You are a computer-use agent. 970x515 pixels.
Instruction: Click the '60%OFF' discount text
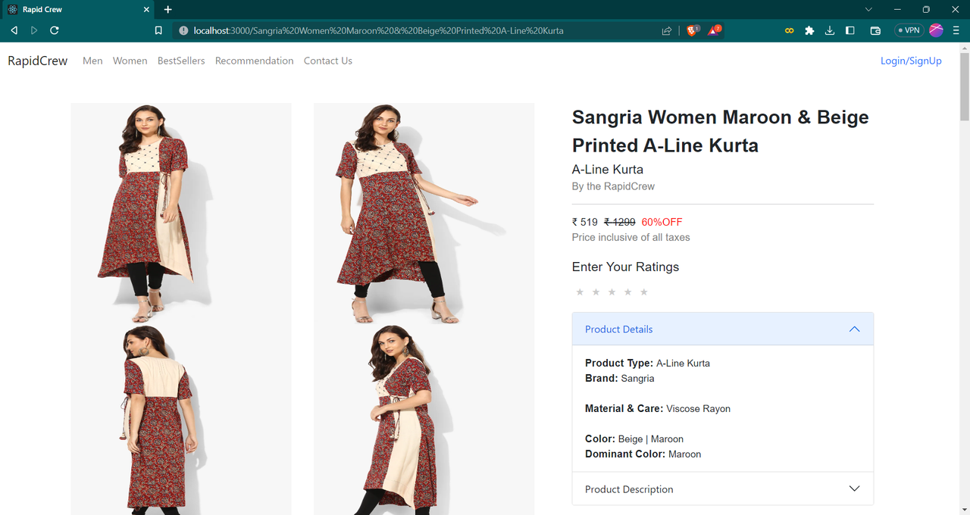point(662,222)
